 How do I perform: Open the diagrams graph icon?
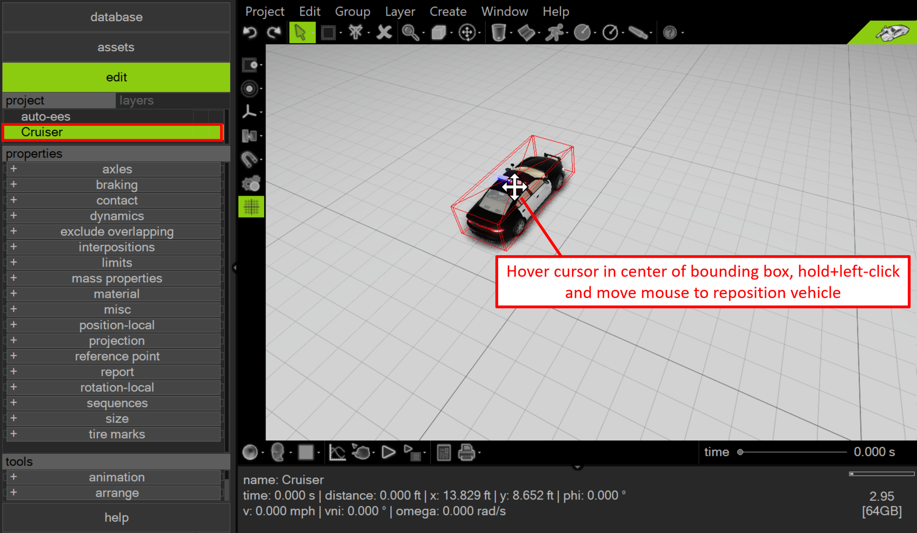337,452
